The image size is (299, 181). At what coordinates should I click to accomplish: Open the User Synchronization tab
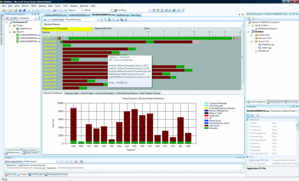(105, 93)
